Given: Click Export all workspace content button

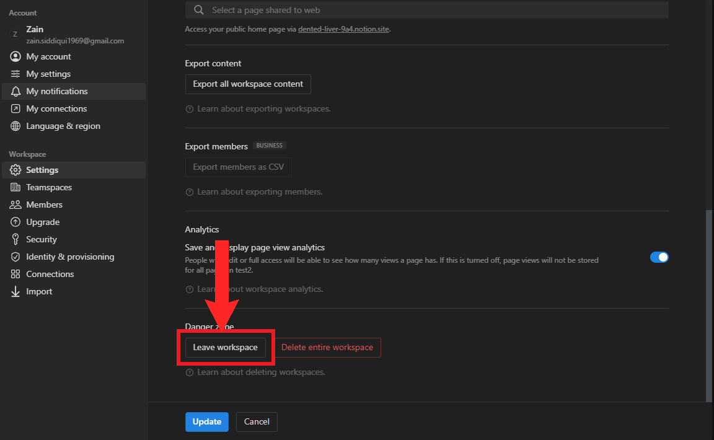Looking at the screenshot, I should [x=248, y=84].
